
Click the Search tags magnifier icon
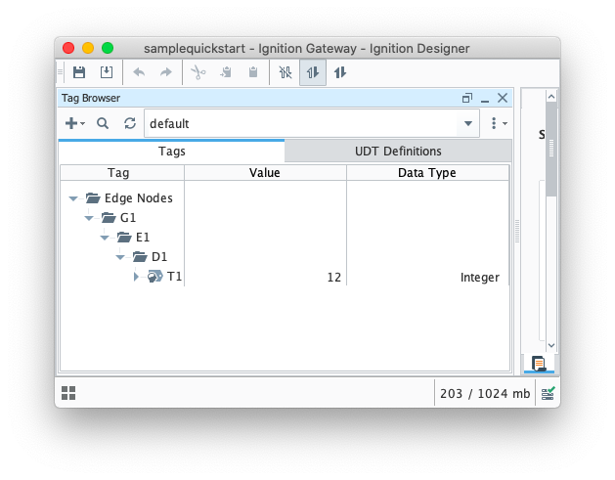tap(103, 123)
